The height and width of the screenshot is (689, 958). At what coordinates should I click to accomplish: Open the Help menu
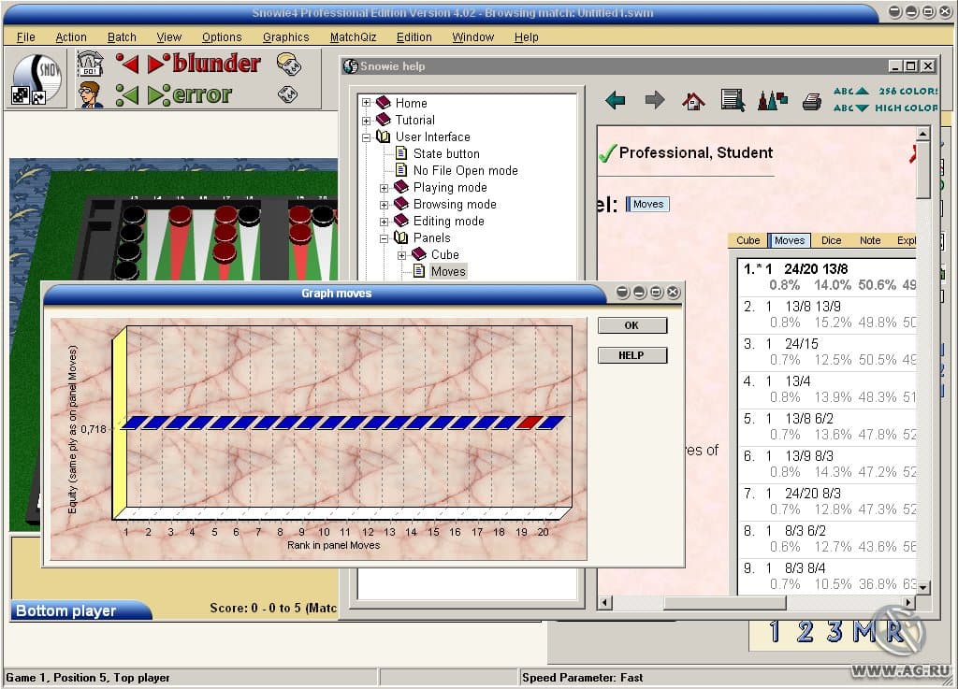point(526,37)
